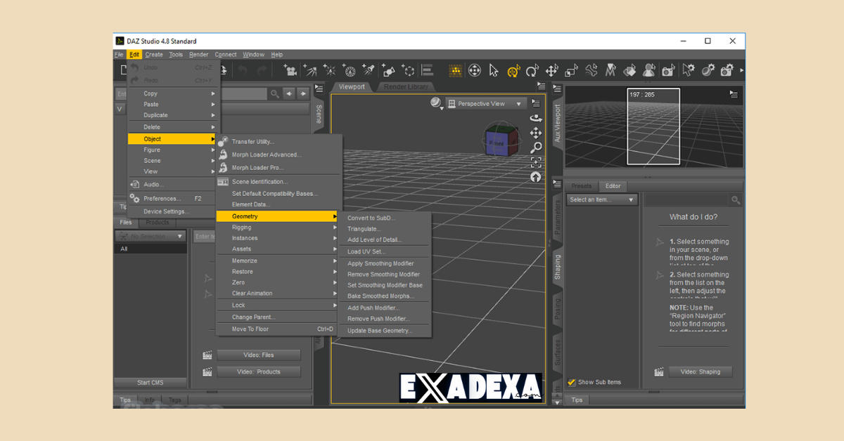The width and height of the screenshot is (844, 441).
Task: Open the Perspective View camera dropdown
Action: tap(487, 103)
